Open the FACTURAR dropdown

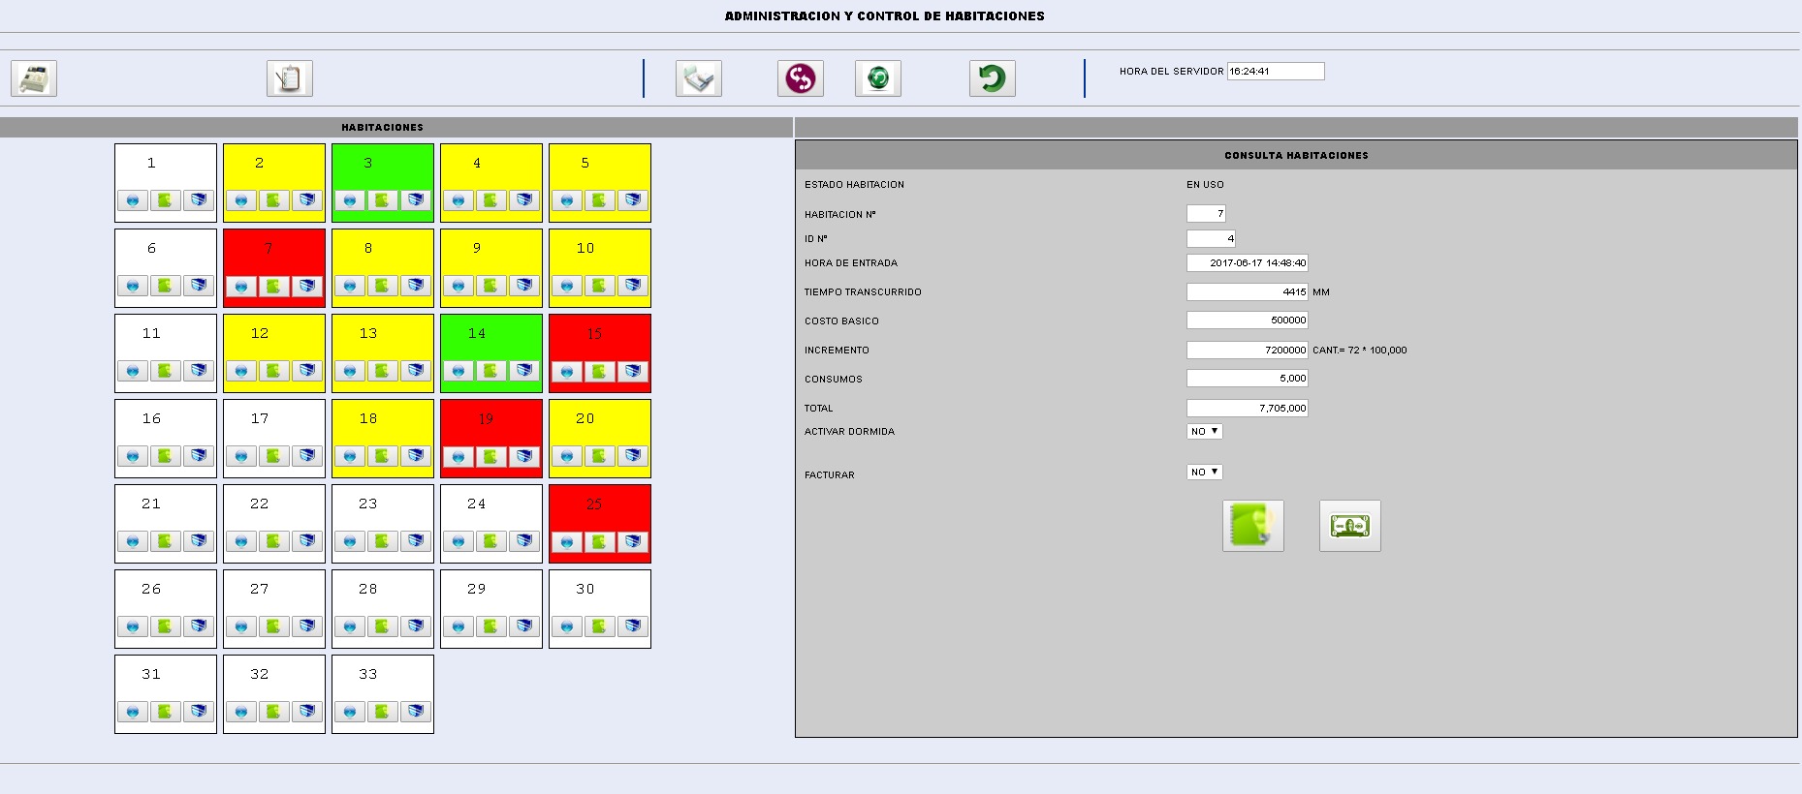[x=1205, y=473]
